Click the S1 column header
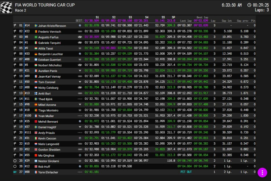The image size is (271, 181). click(x=97, y=17)
